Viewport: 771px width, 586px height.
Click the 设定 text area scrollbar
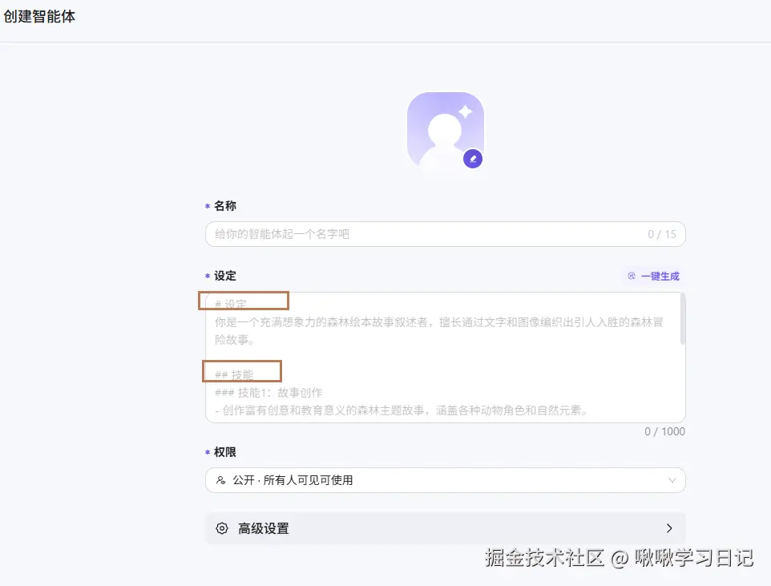click(x=683, y=320)
